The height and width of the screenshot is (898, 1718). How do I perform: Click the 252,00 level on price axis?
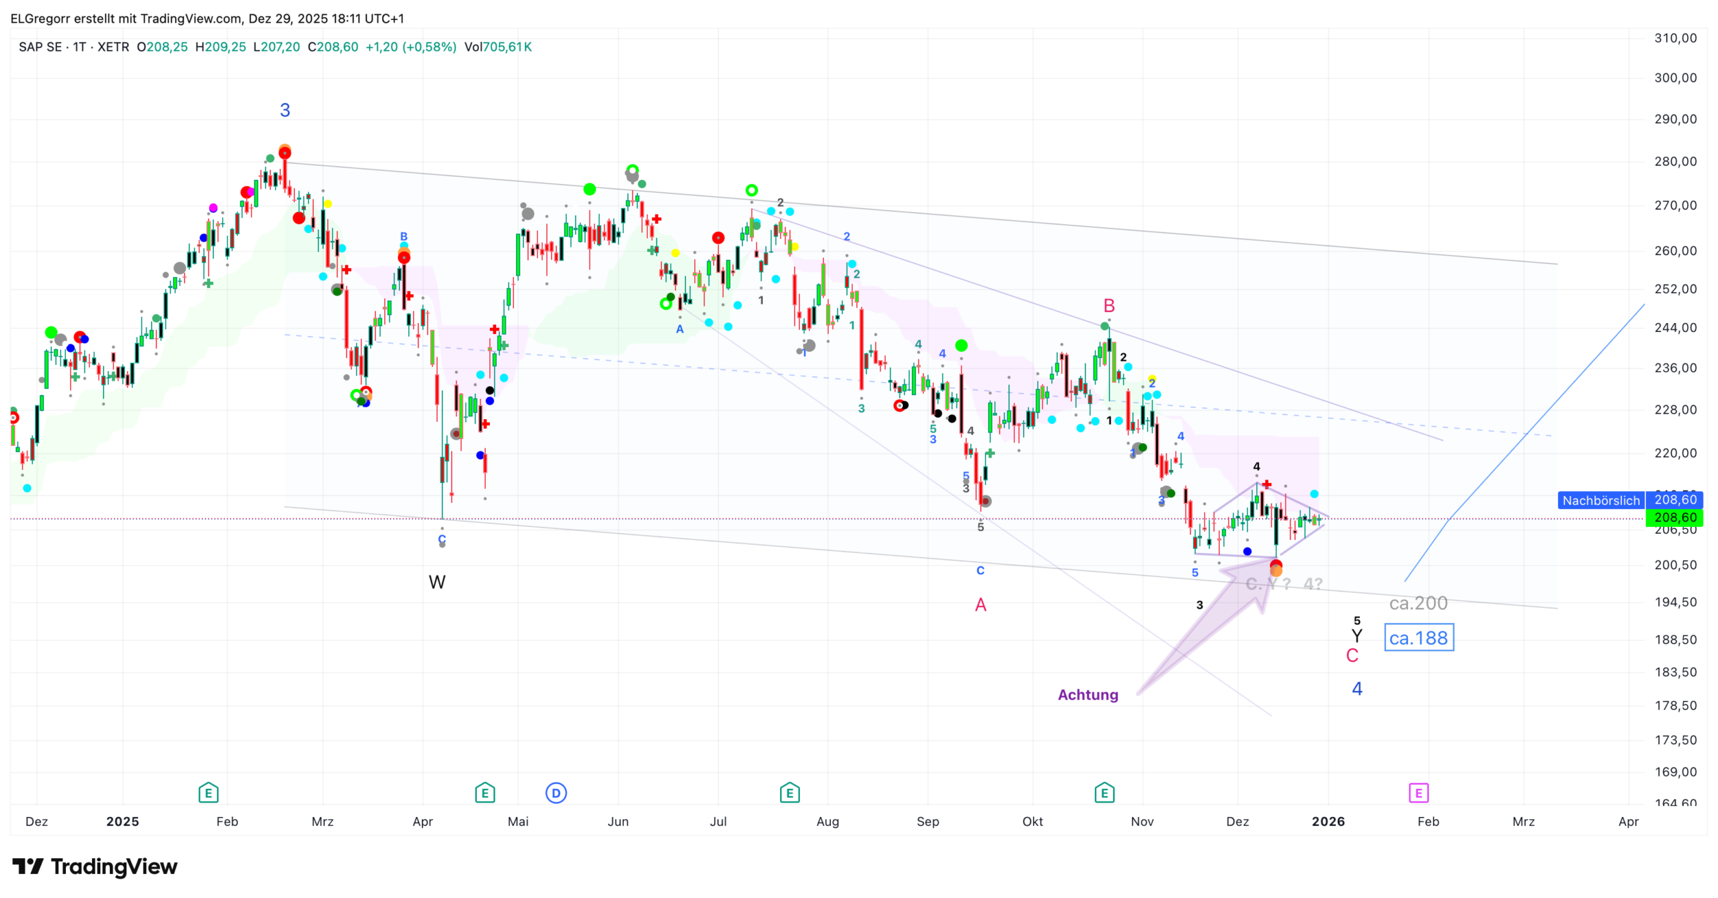point(1675,289)
